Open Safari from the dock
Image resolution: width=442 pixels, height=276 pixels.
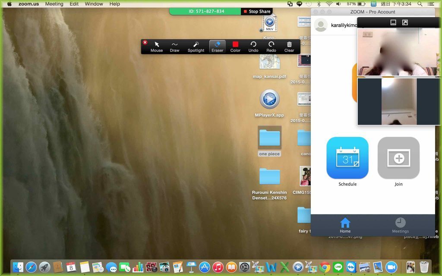tap(31, 267)
